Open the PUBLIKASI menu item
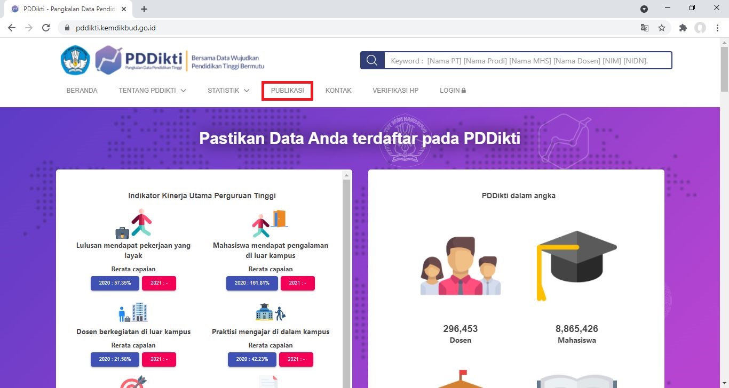This screenshot has height=388, width=729. 288,91
